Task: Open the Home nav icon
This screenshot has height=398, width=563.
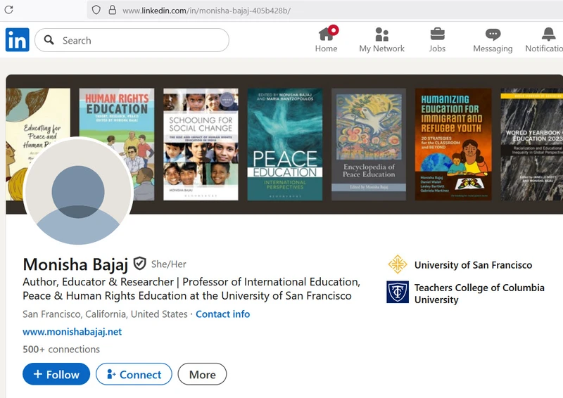Action: (x=326, y=34)
